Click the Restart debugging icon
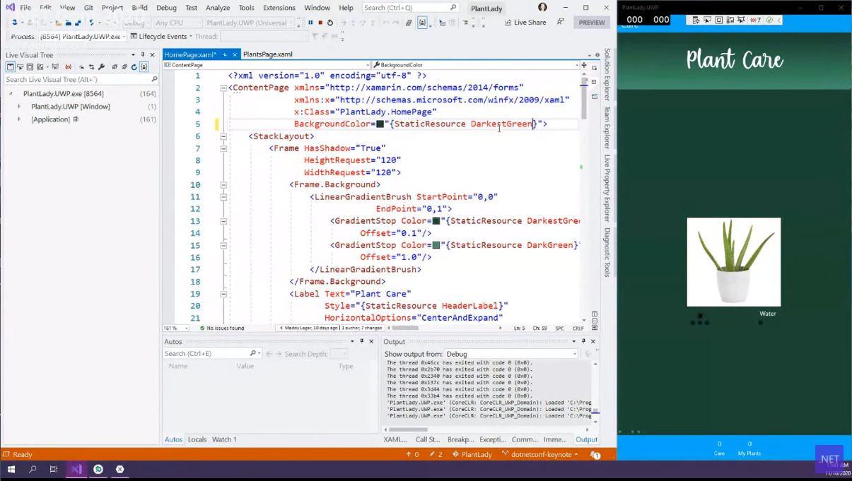The height and width of the screenshot is (481, 852). click(330, 23)
